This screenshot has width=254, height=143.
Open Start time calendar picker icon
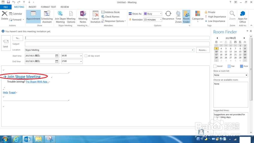(x=57, y=56)
